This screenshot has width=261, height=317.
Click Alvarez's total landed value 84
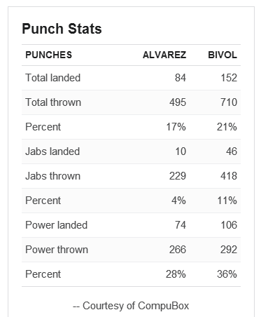[181, 78]
